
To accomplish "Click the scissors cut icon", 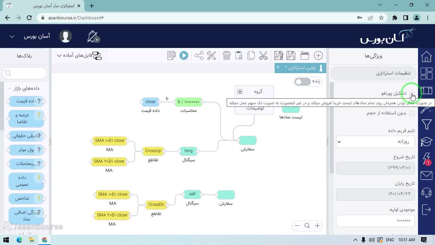I will point(263,55).
